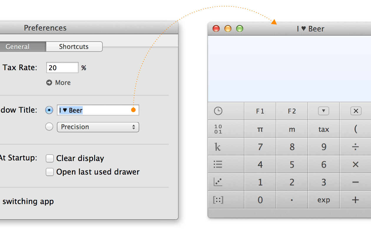Click the 6 digit key

pyautogui.click(x=324, y=164)
